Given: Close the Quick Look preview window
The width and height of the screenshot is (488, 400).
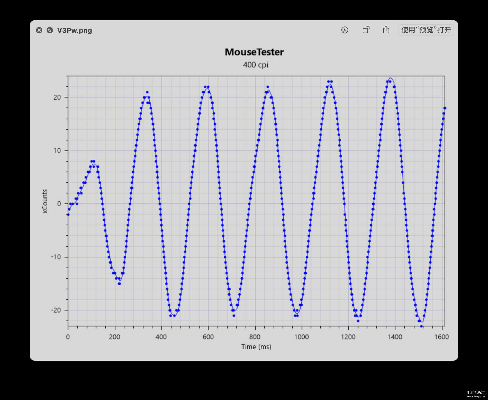Looking at the screenshot, I should pos(39,30).
